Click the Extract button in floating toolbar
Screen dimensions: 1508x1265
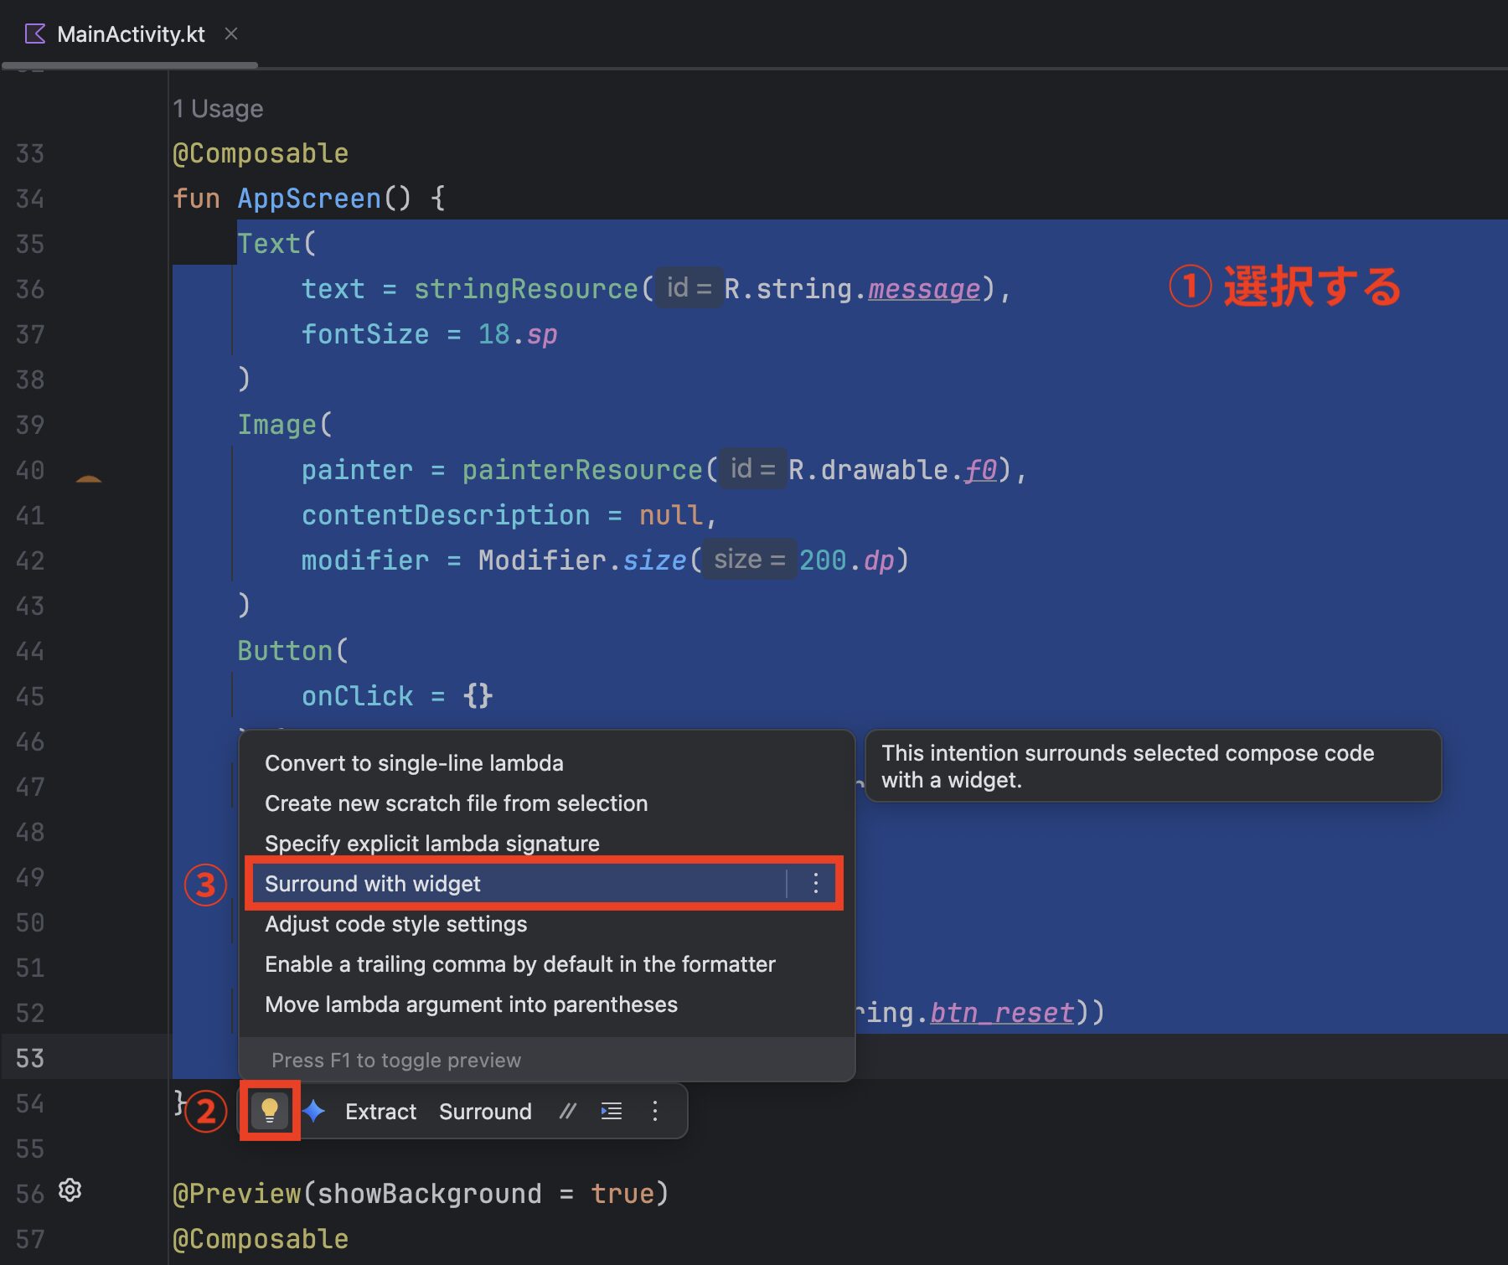(x=380, y=1111)
